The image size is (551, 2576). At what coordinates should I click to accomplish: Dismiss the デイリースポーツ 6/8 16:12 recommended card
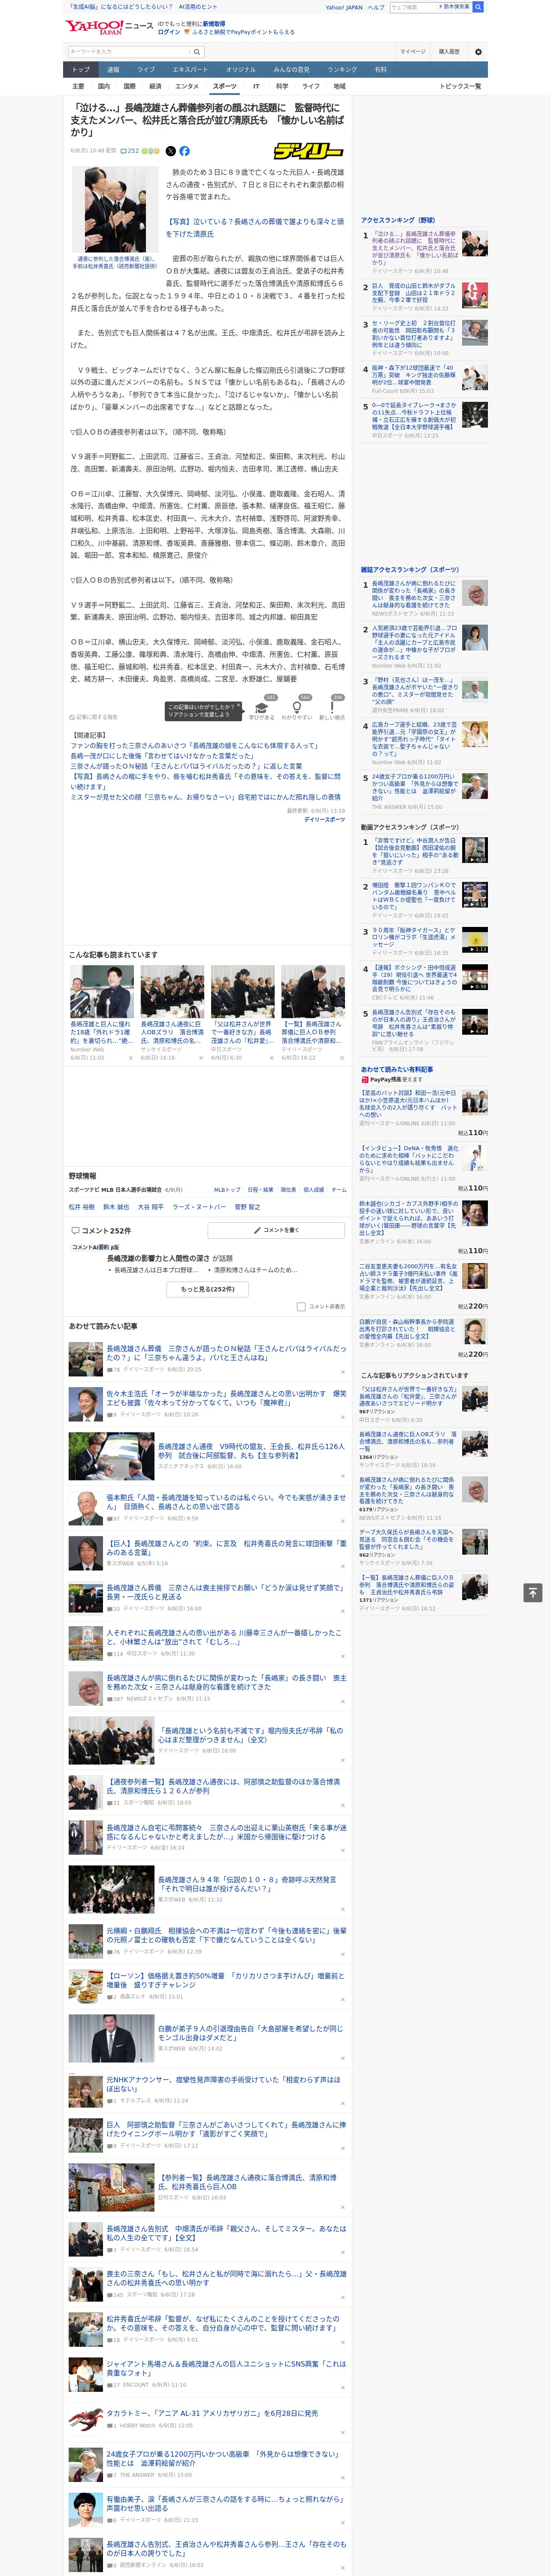(342, 1058)
